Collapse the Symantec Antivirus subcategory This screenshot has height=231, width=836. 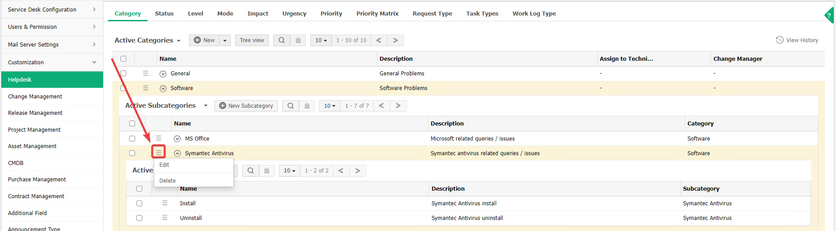(177, 153)
